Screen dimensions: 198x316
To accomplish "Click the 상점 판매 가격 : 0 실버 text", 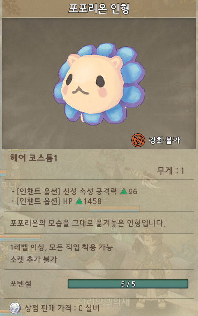I will click(62, 308).
